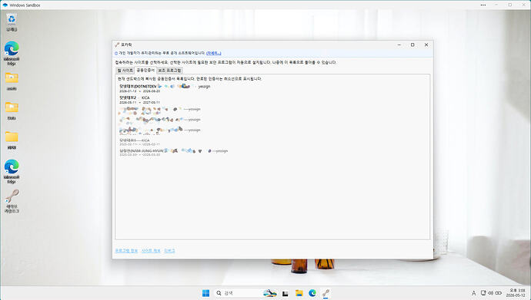
Task: Select the plain yellow desktop folder without documents
Action: click(x=12, y=140)
